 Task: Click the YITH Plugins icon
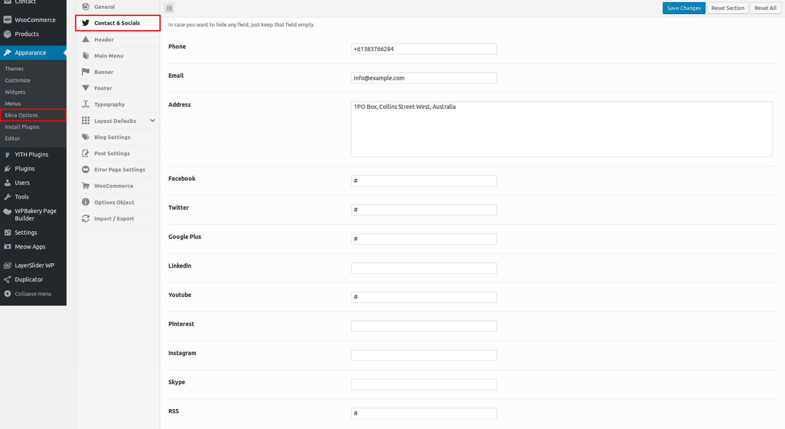coord(7,154)
